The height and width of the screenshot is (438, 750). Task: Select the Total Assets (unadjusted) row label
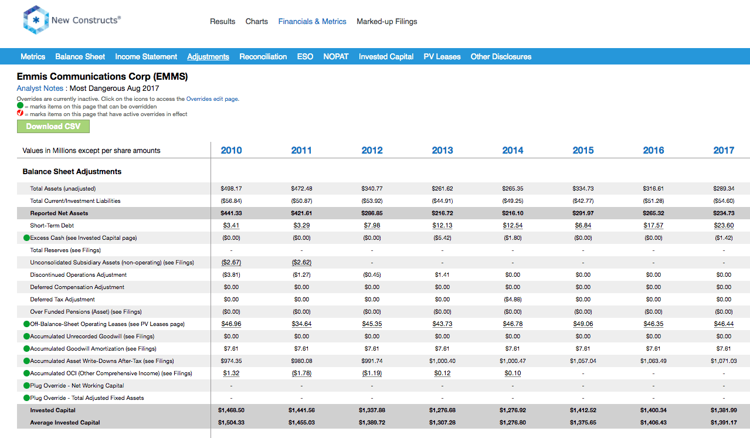click(63, 189)
